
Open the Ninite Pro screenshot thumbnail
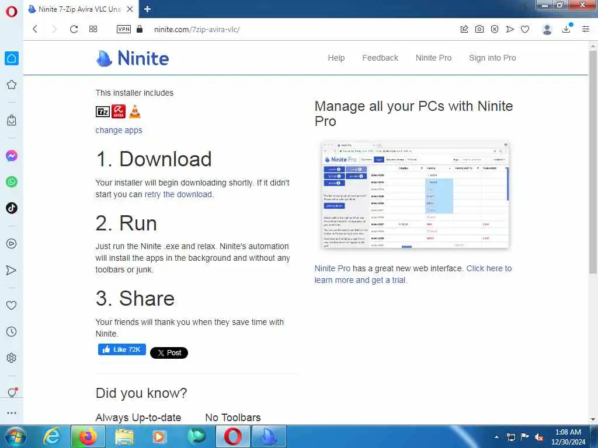415,195
